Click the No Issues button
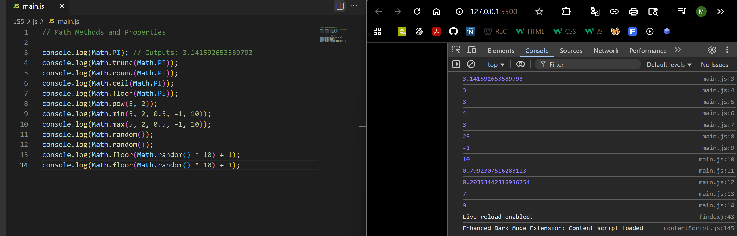 pos(714,65)
